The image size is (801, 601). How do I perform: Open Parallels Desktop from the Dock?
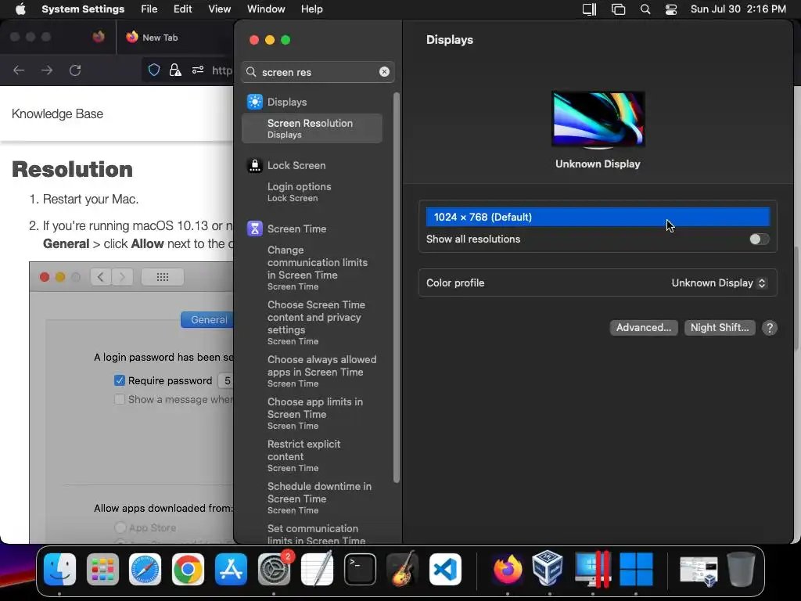tap(593, 570)
